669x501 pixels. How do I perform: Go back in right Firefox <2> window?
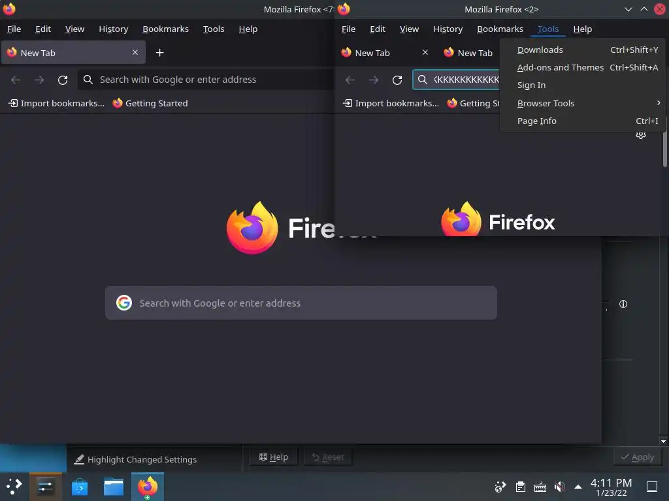tap(350, 80)
